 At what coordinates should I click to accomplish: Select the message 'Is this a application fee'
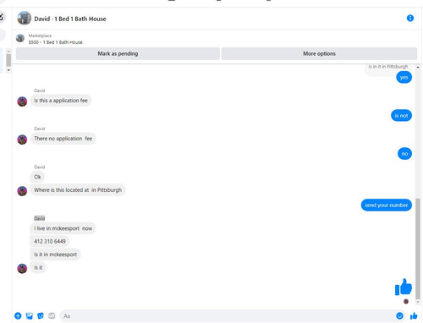coord(61,101)
